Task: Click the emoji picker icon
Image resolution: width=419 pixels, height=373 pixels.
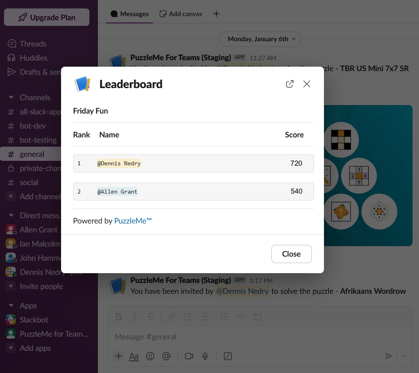Action: tap(150, 356)
